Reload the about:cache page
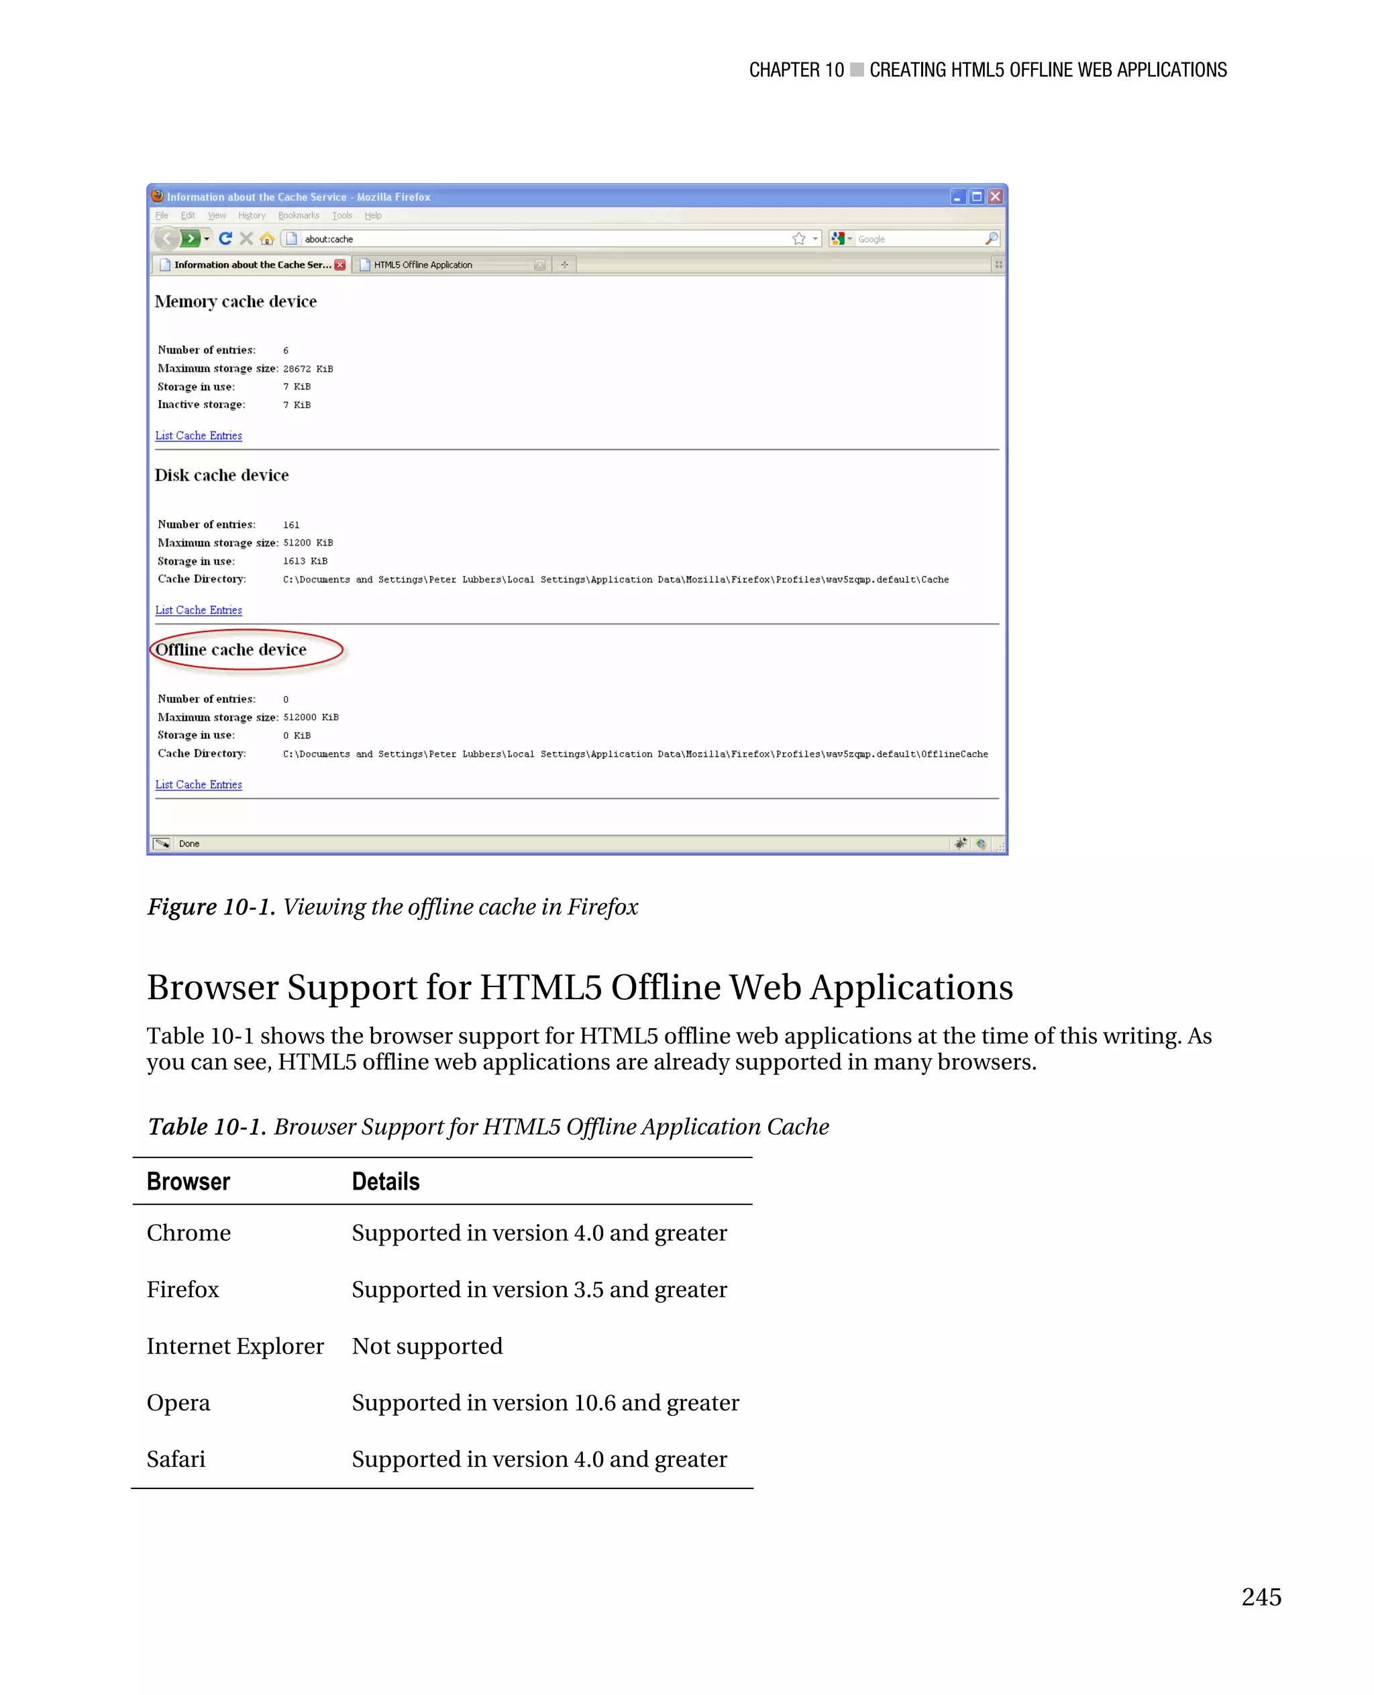The width and height of the screenshot is (1374, 1695). pyautogui.click(x=225, y=238)
